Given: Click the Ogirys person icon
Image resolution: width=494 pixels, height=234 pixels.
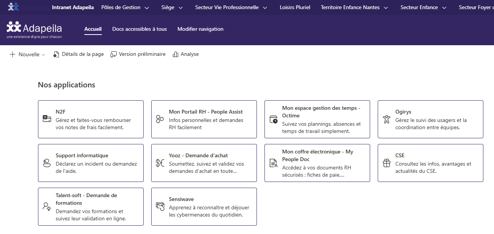Looking at the screenshot, I should (386, 119).
